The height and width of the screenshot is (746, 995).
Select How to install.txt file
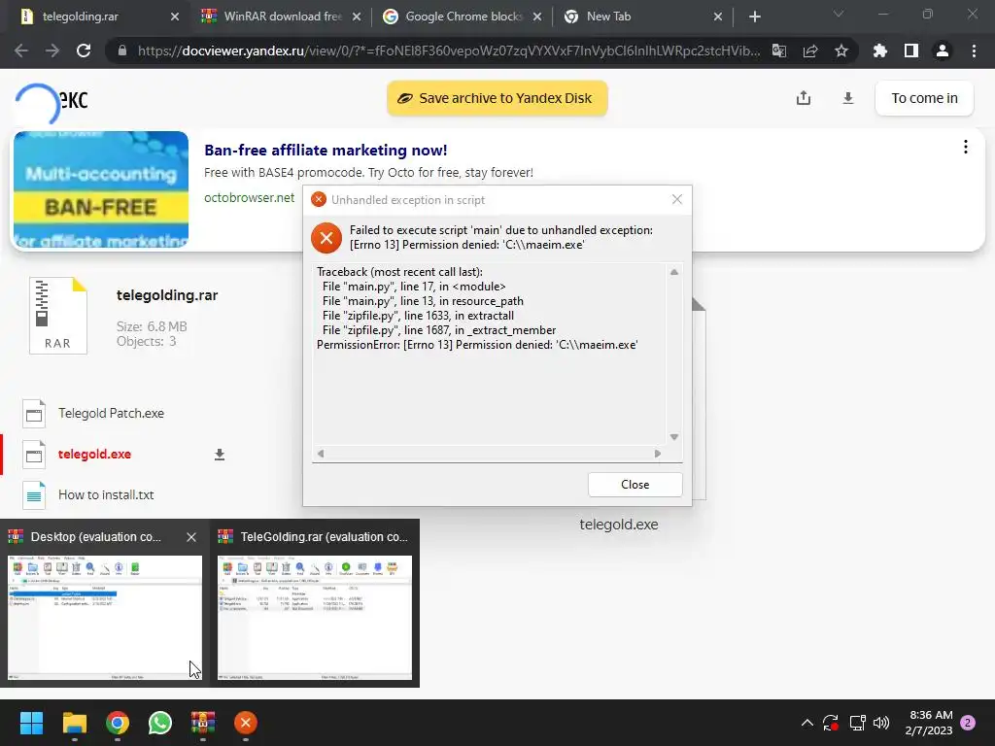pos(106,494)
